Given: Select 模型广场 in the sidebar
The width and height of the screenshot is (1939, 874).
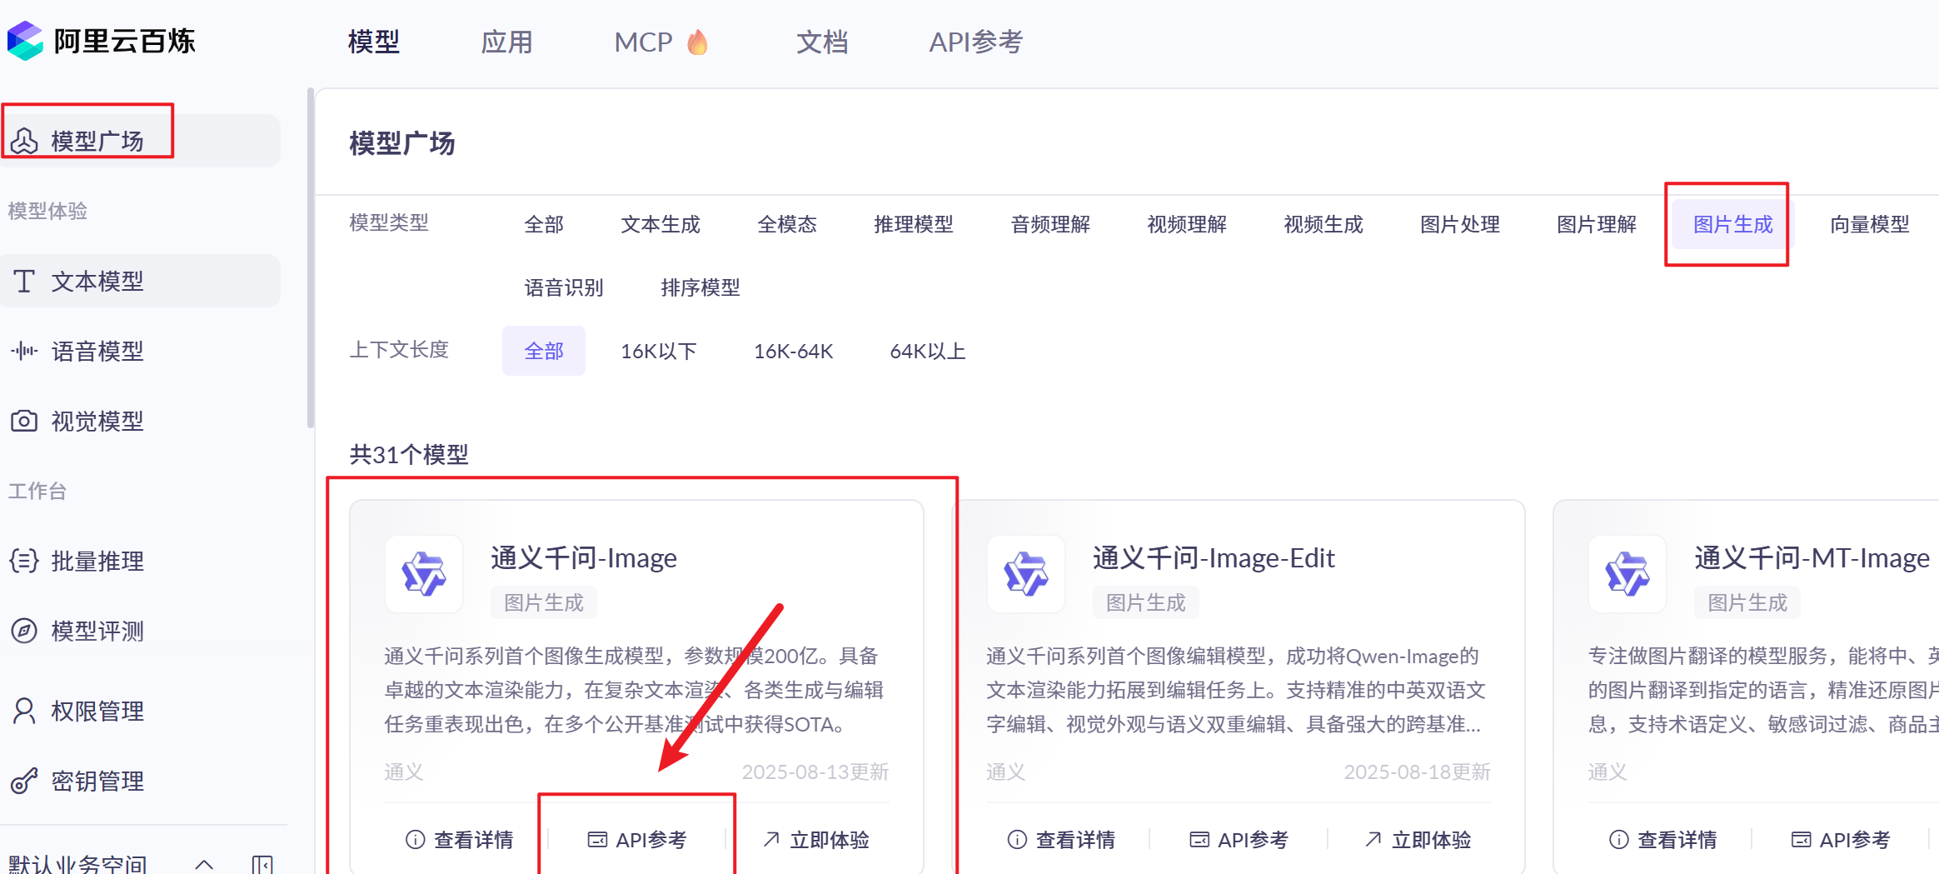Looking at the screenshot, I should (140, 141).
